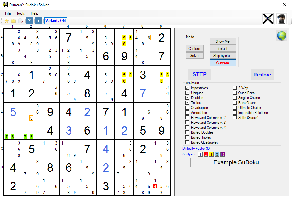
Task: Open help via question mark icon
Action: [x=30, y=21]
